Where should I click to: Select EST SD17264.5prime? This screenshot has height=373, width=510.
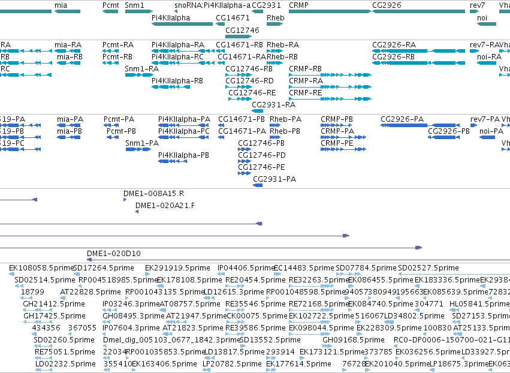tap(77, 274)
